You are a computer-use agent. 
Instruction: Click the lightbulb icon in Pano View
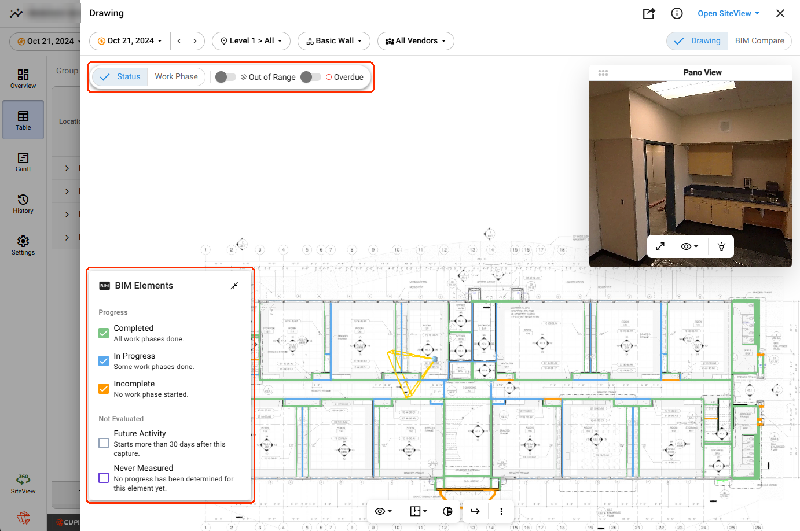[x=721, y=246]
